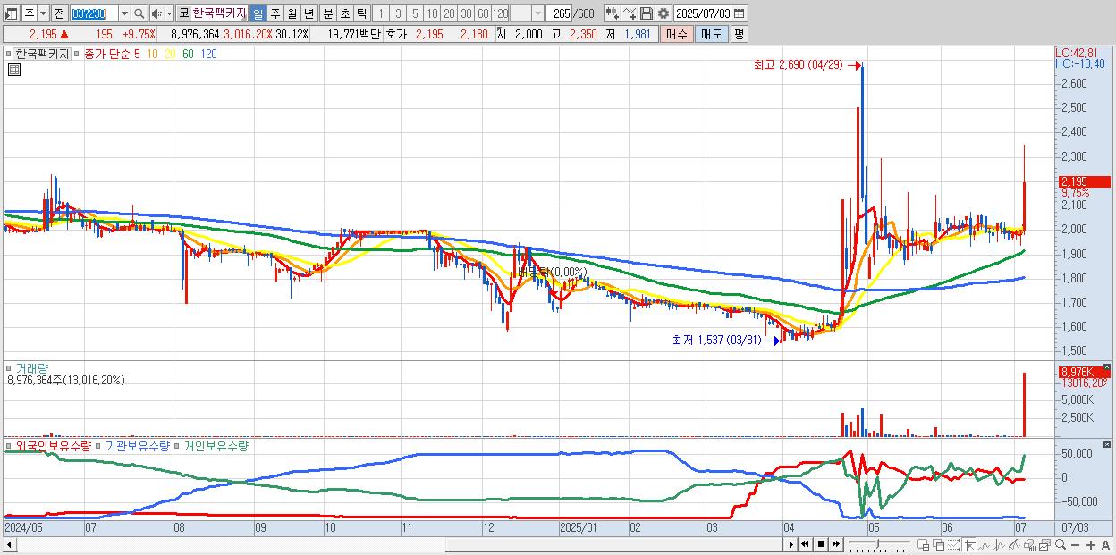Viewport: 1116px width, 555px height.
Task: Click the chart layout icon at toolbar start
Action: 11,13
